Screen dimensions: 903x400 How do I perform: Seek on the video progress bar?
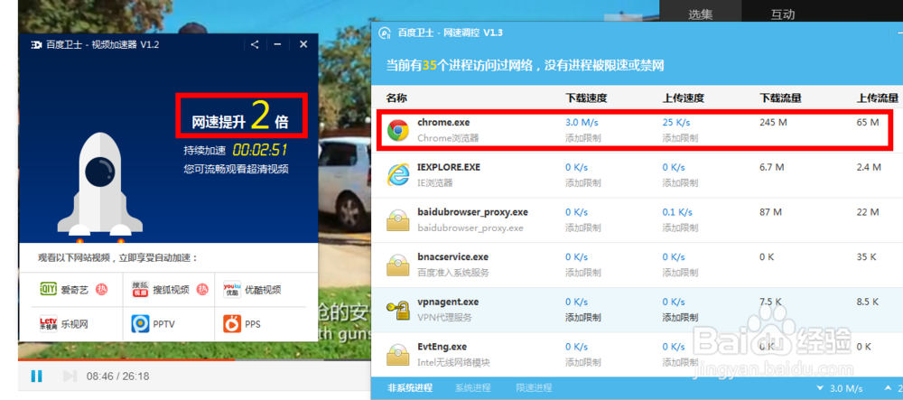194,359
